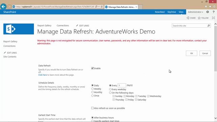The height and width of the screenshot is (122, 217).
Task: Open SharePoint settings gear menu
Action: pos(208,12)
